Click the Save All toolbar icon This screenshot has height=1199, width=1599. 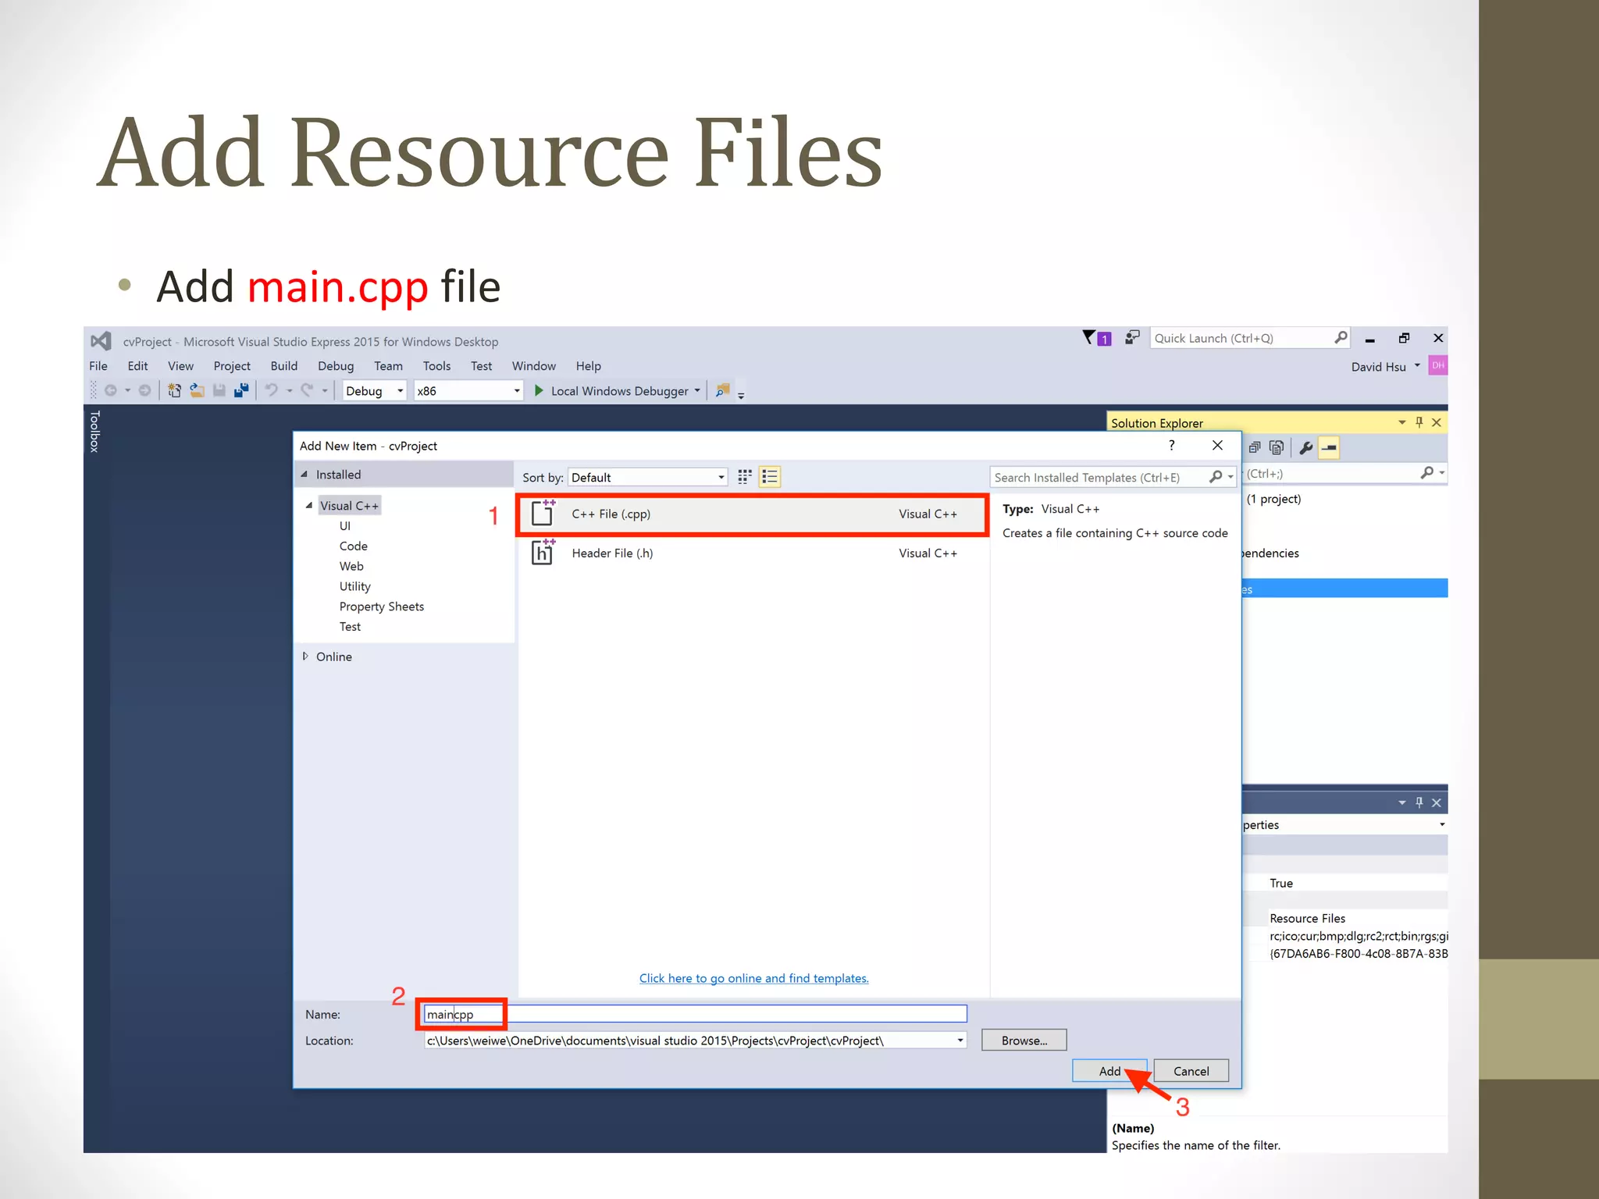pos(241,390)
